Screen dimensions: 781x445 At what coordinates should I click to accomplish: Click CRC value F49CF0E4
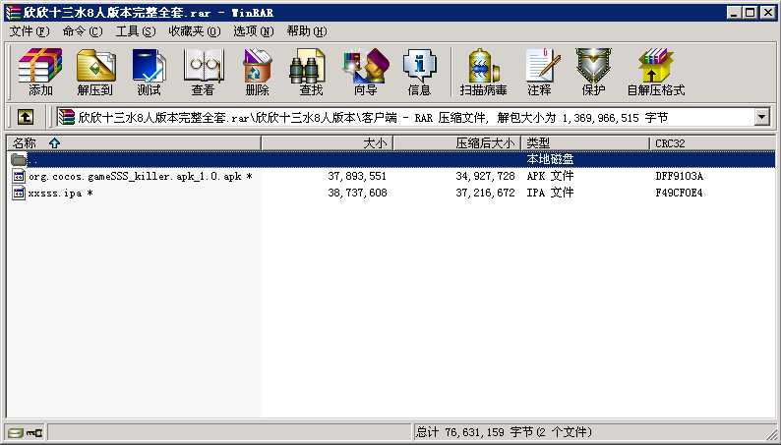click(680, 193)
